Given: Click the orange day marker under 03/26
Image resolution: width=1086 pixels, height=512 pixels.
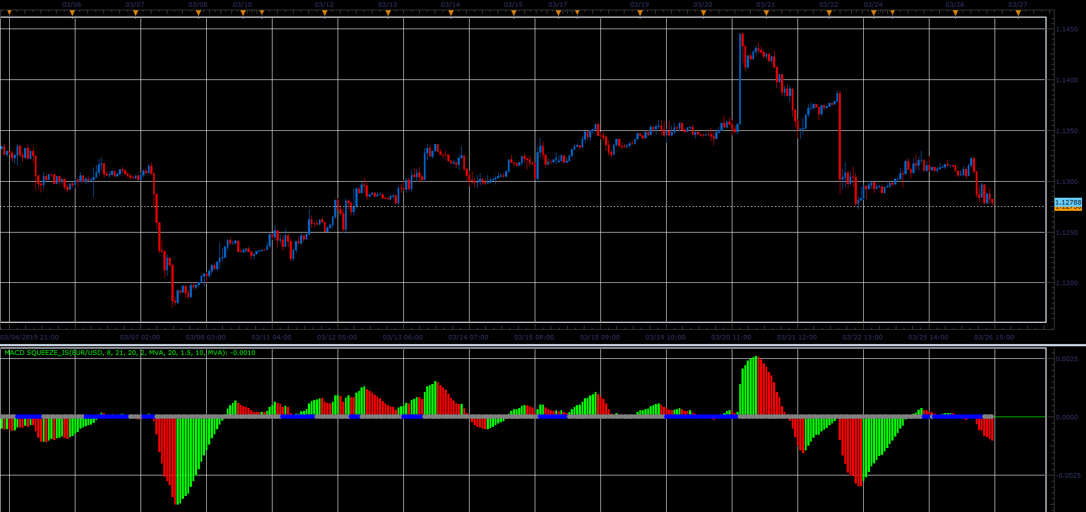Looking at the screenshot, I should point(955,13).
